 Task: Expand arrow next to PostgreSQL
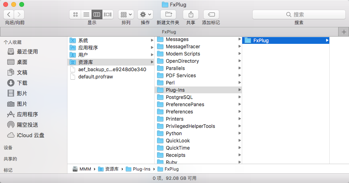(x=240, y=97)
